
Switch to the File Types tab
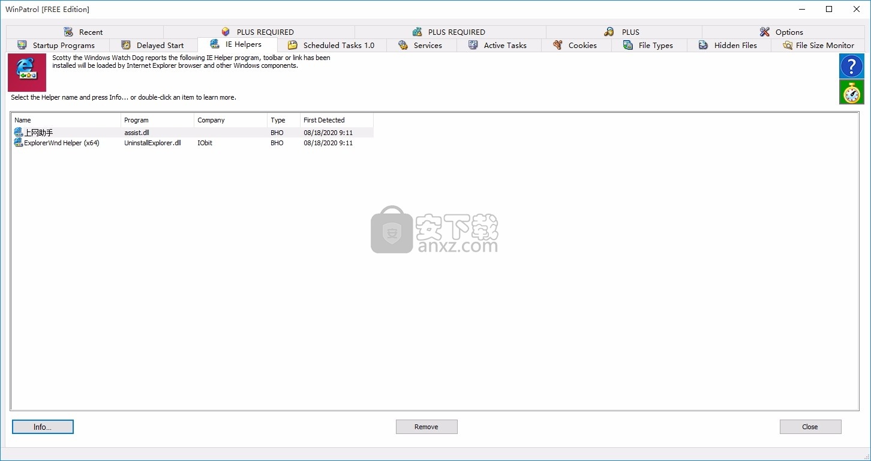click(x=650, y=45)
